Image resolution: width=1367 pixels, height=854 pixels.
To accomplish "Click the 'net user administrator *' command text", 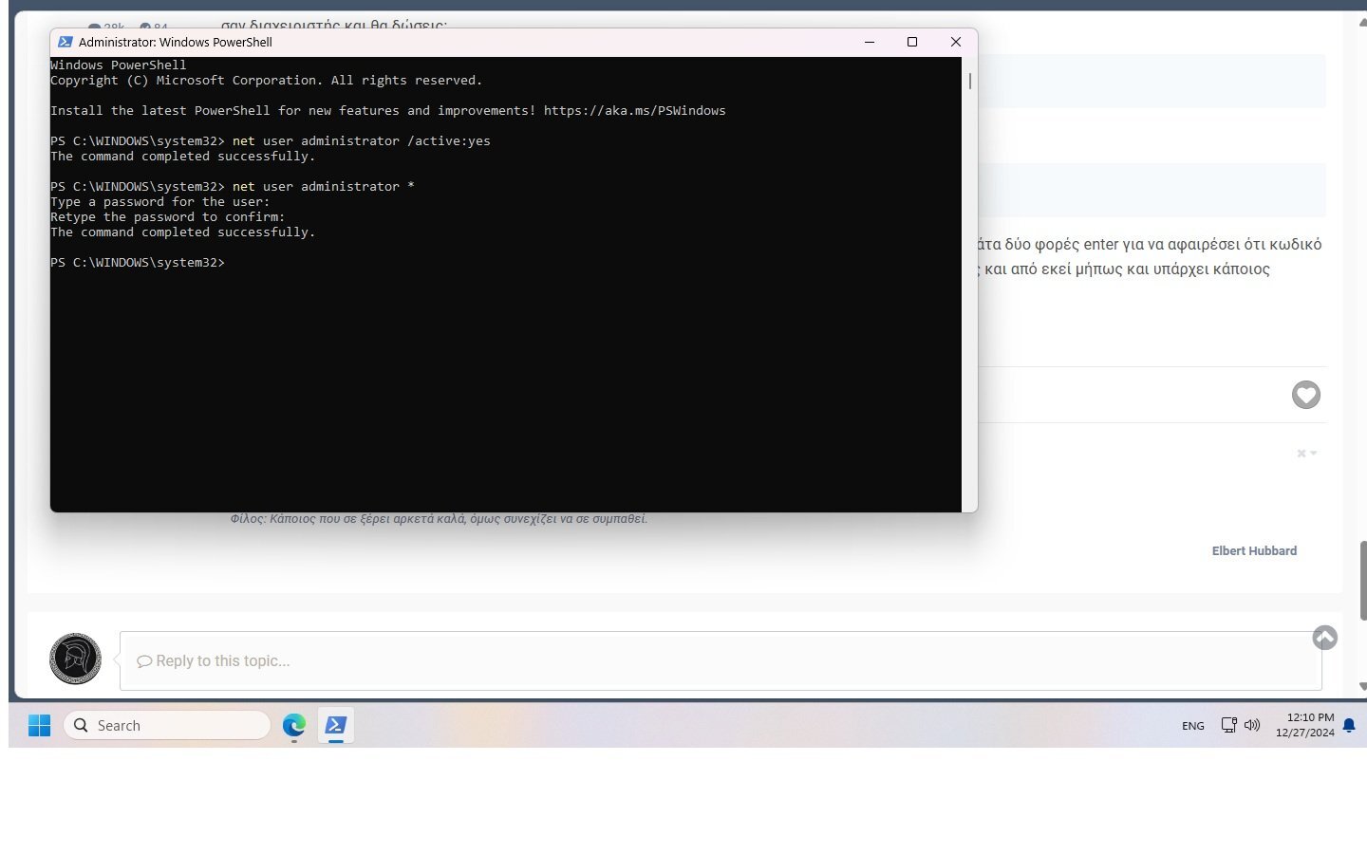I will click(324, 187).
